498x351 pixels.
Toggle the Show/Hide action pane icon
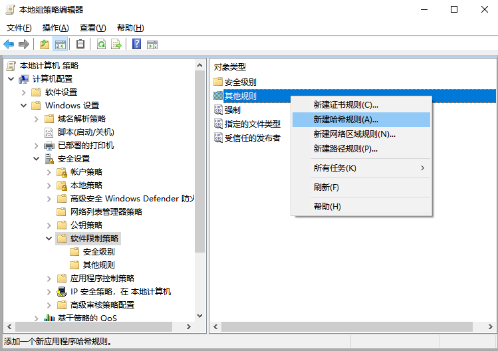point(152,45)
